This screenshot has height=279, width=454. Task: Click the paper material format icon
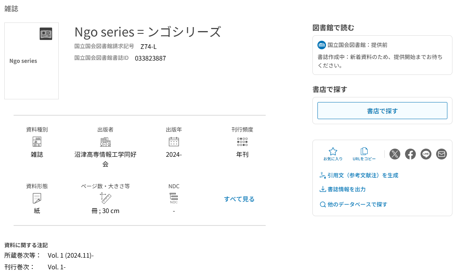click(37, 198)
